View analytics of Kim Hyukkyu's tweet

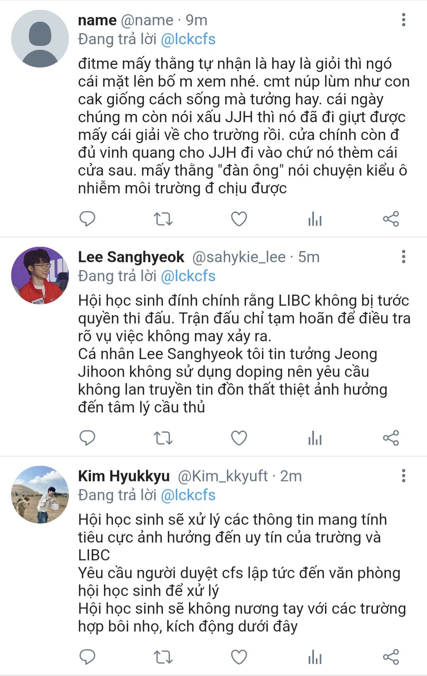(x=315, y=657)
